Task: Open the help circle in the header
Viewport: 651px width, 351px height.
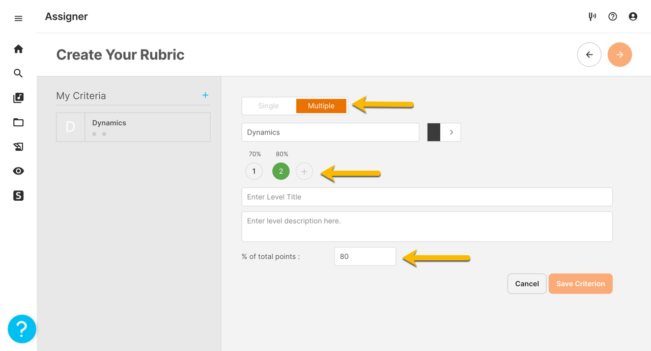Action: [x=613, y=16]
